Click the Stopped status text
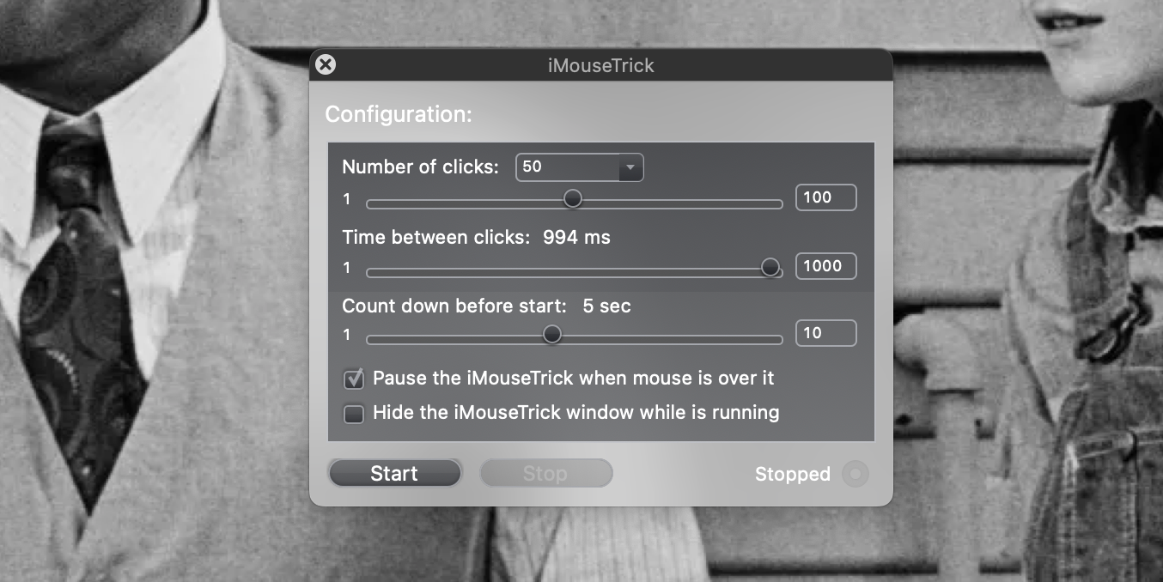The width and height of the screenshot is (1163, 582). [x=792, y=474]
